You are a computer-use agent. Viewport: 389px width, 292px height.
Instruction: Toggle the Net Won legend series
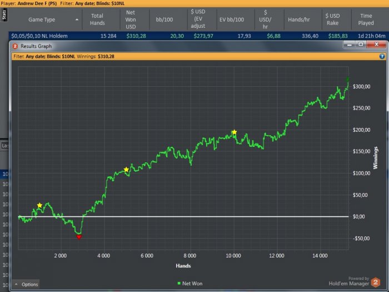(x=189, y=284)
